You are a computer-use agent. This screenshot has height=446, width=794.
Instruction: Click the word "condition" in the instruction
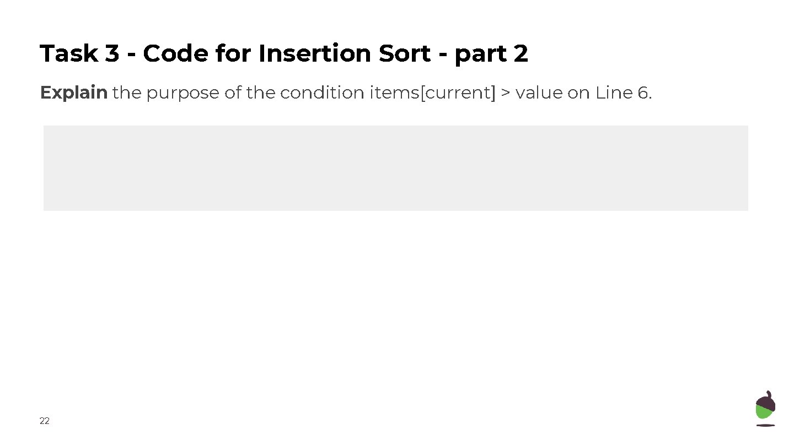pos(322,93)
